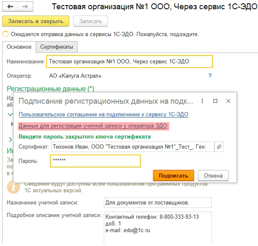The height and width of the screenshot is (246, 258).
Task: Click 'Отмена' in the dialog
Action: pyautogui.click(x=213, y=175)
